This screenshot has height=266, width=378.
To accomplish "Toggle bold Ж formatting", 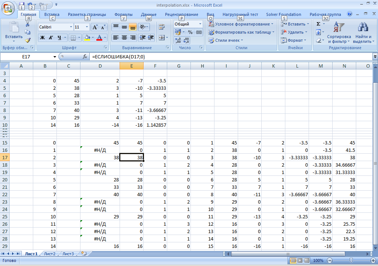I will tap(42, 38).
